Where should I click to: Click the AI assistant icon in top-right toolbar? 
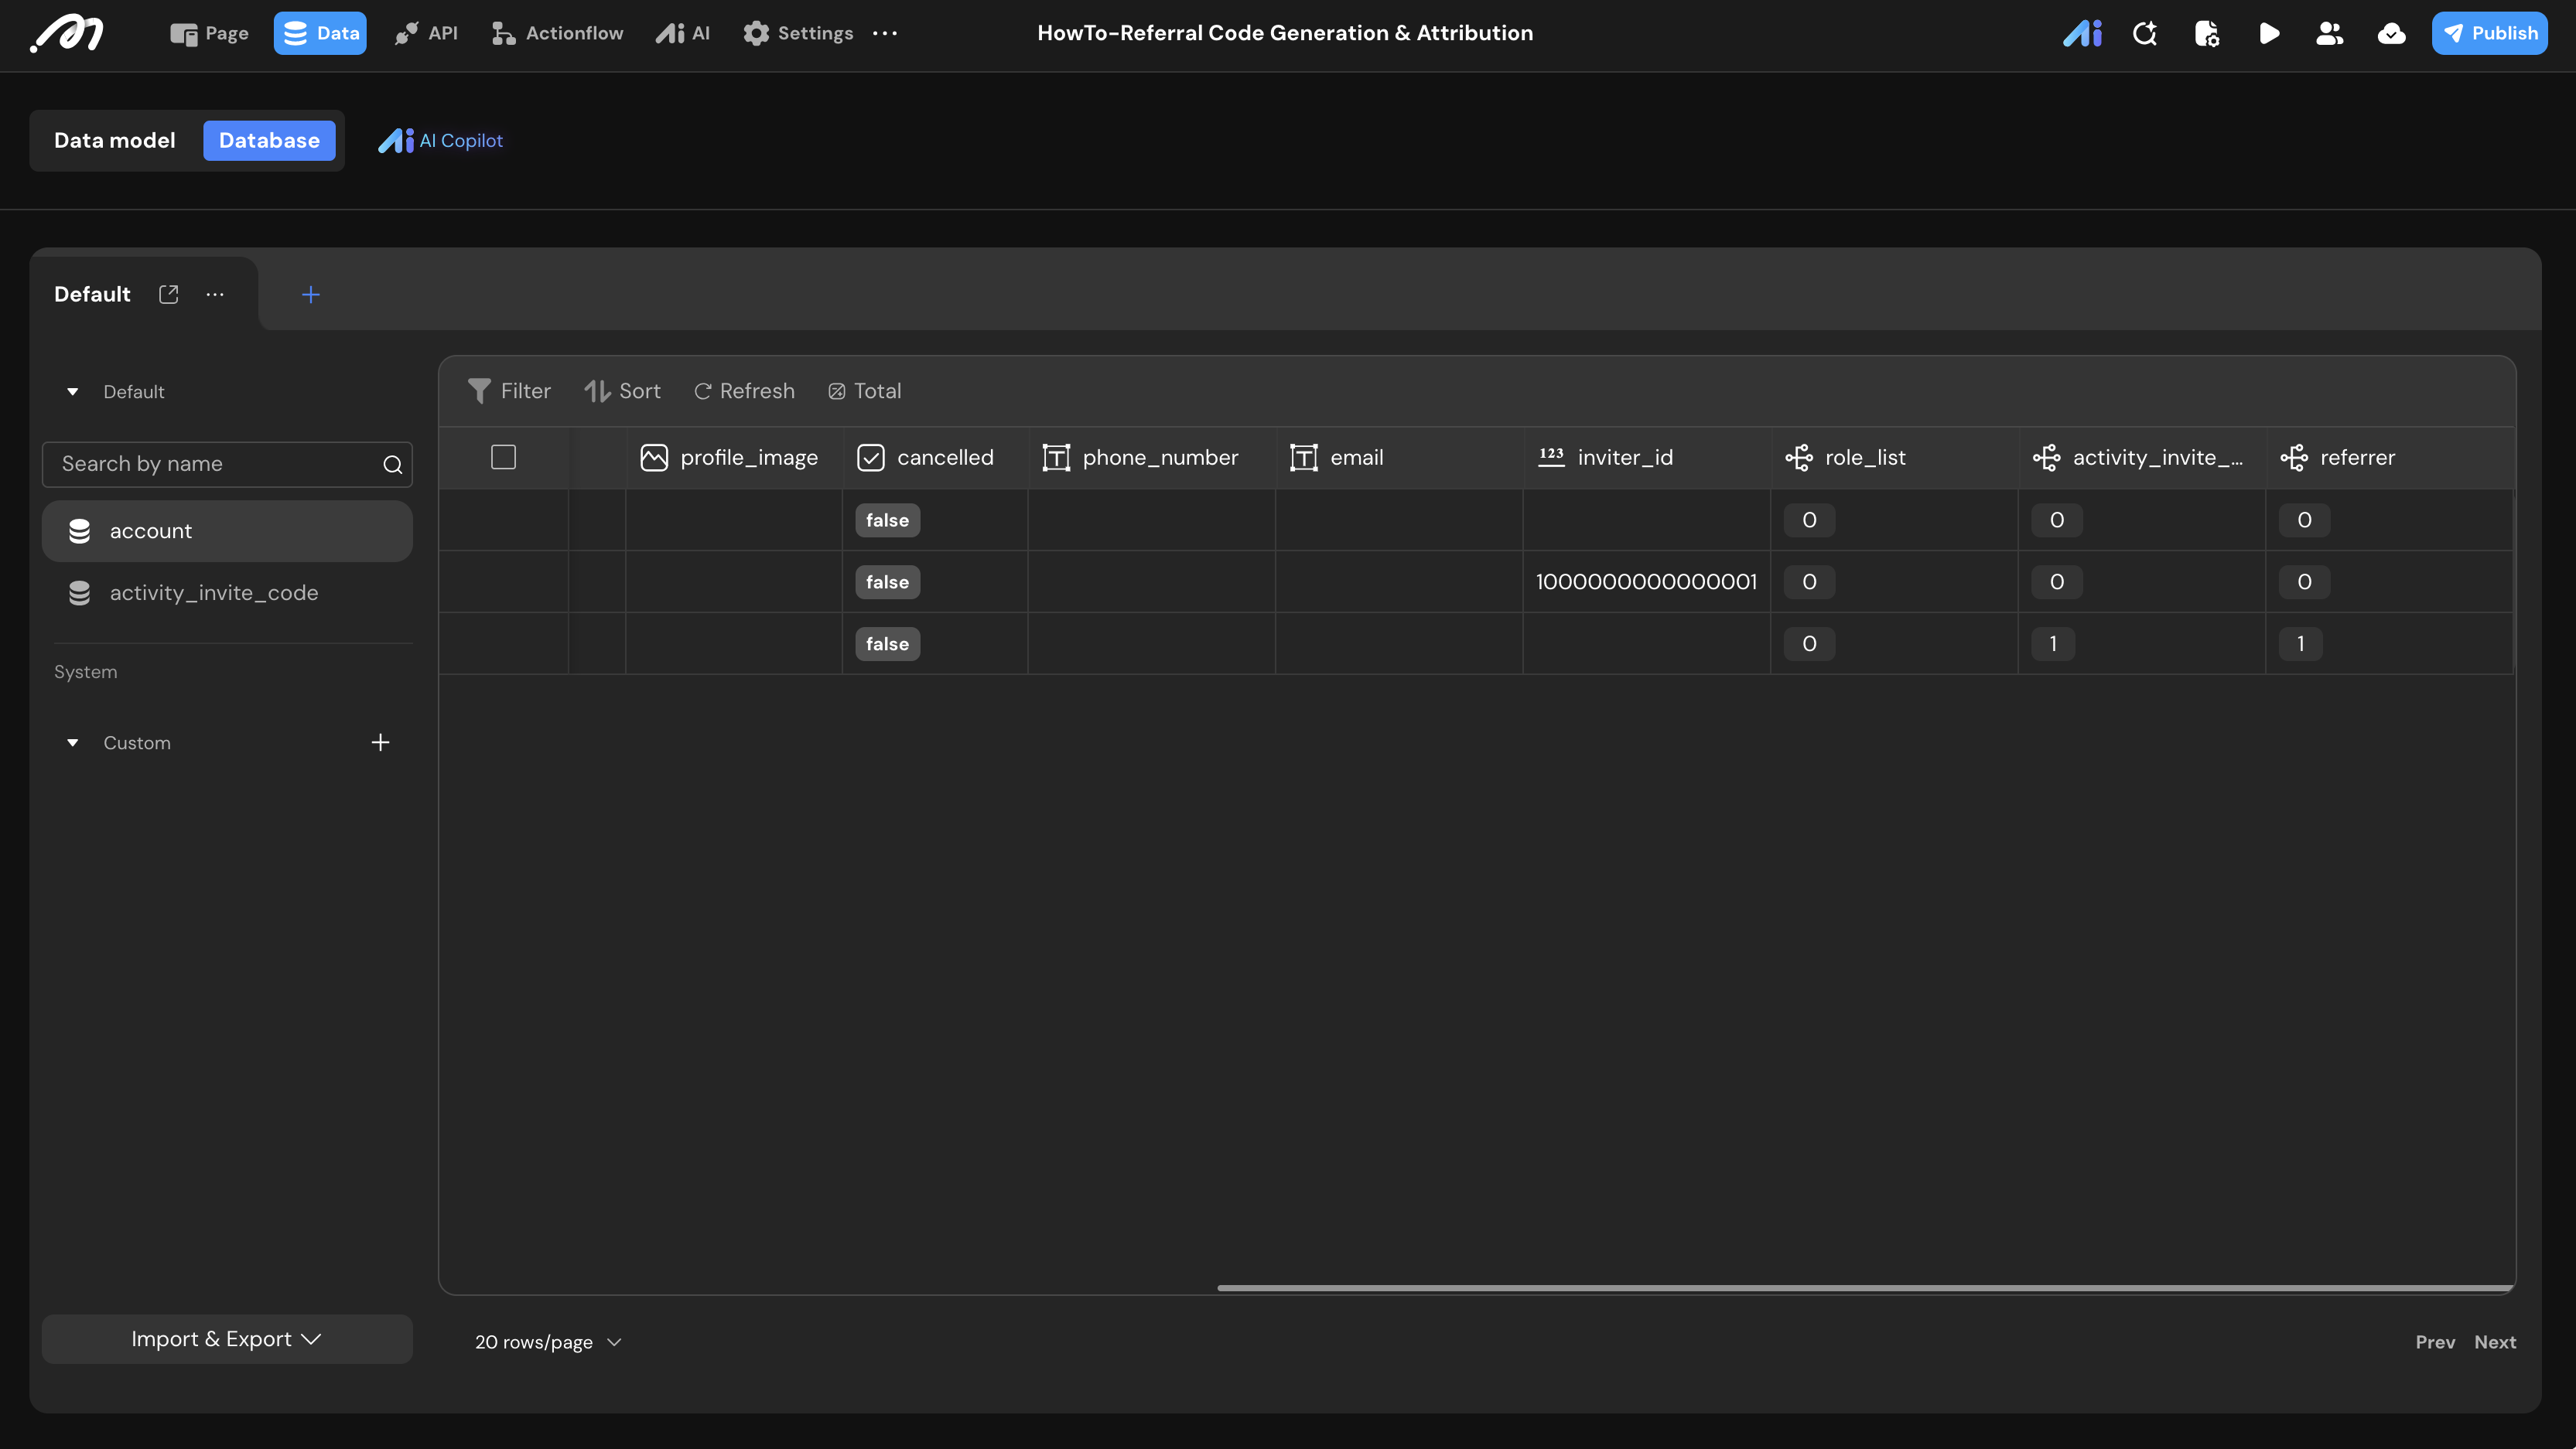[x=2082, y=33]
